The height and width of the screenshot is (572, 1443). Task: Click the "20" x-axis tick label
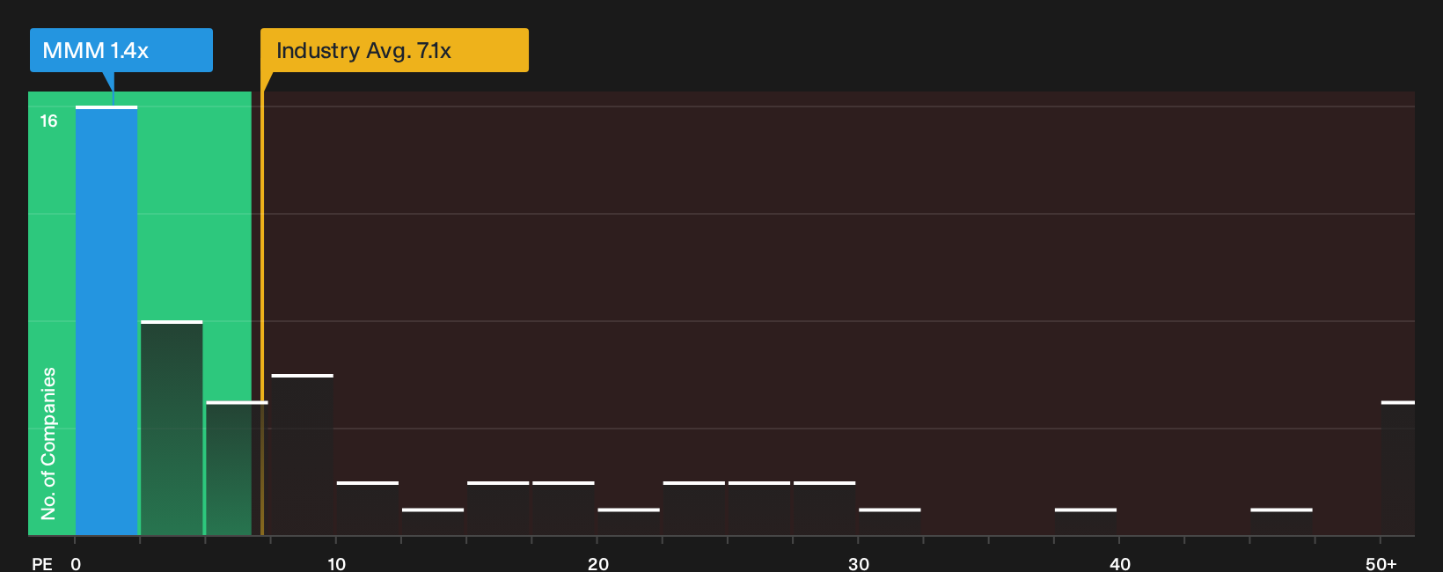click(598, 563)
